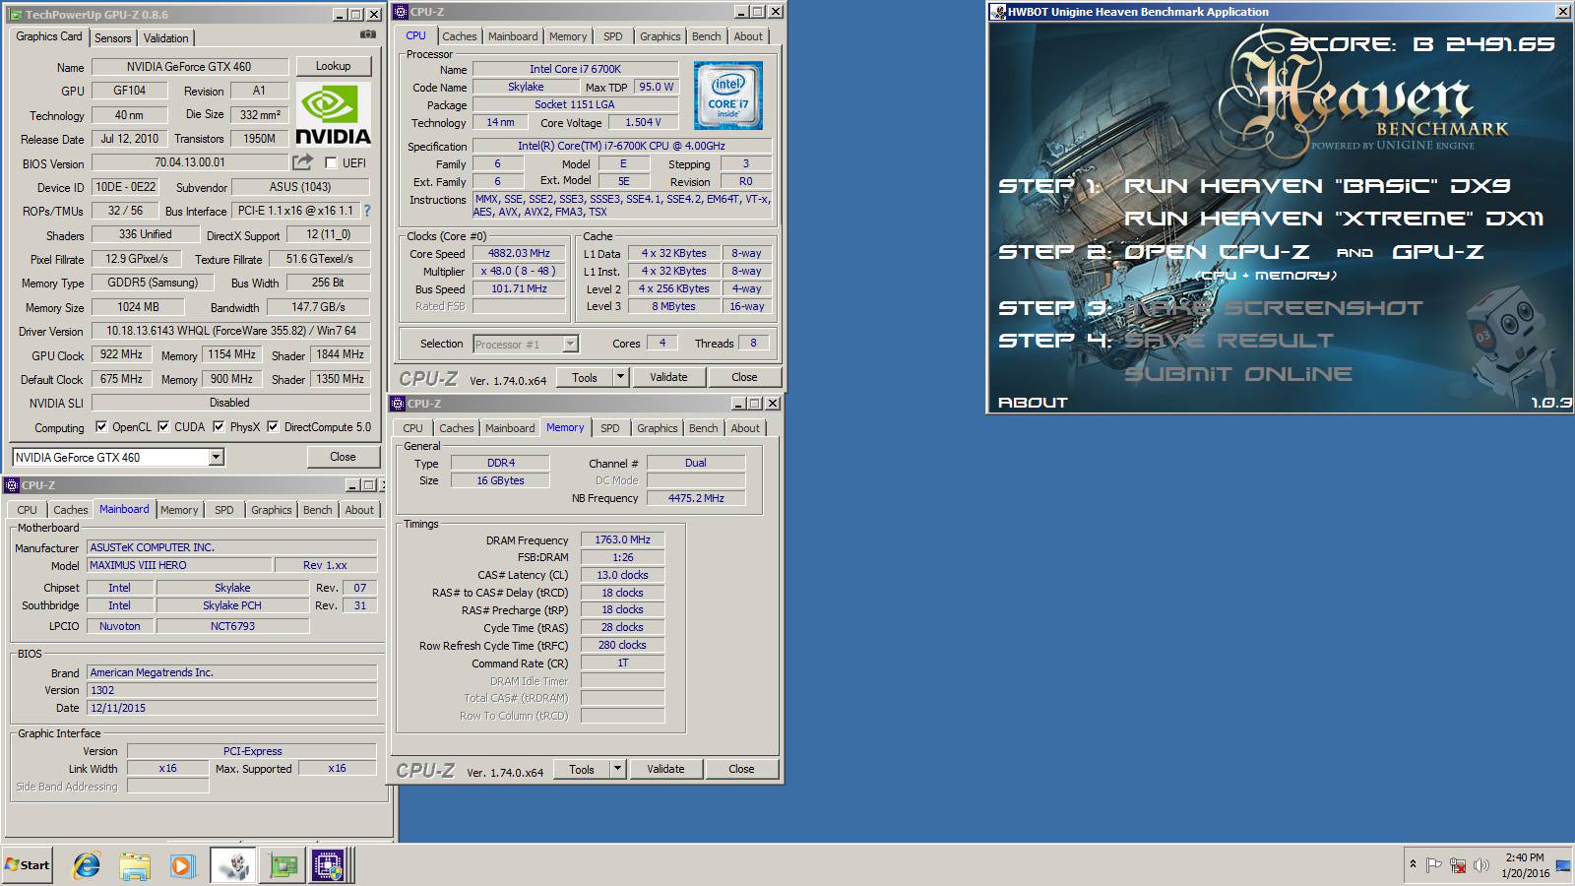This screenshot has height=886, width=1575.
Task: Open Graphics tab in CPU-Z CPU window
Action: point(660,36)
